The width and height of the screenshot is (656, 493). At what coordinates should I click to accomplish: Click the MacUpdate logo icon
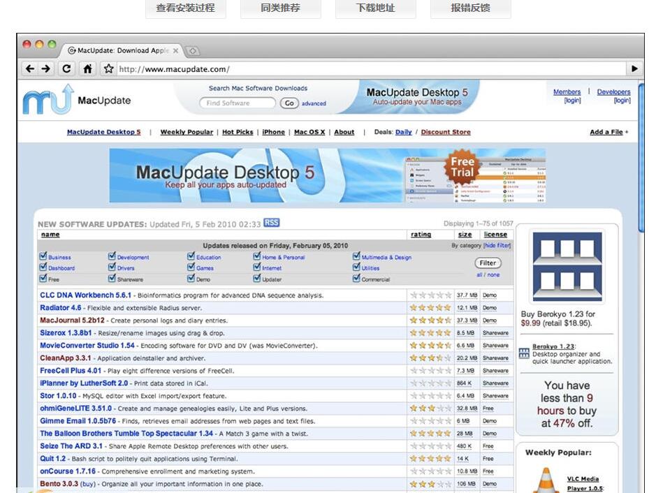(48, 100)
